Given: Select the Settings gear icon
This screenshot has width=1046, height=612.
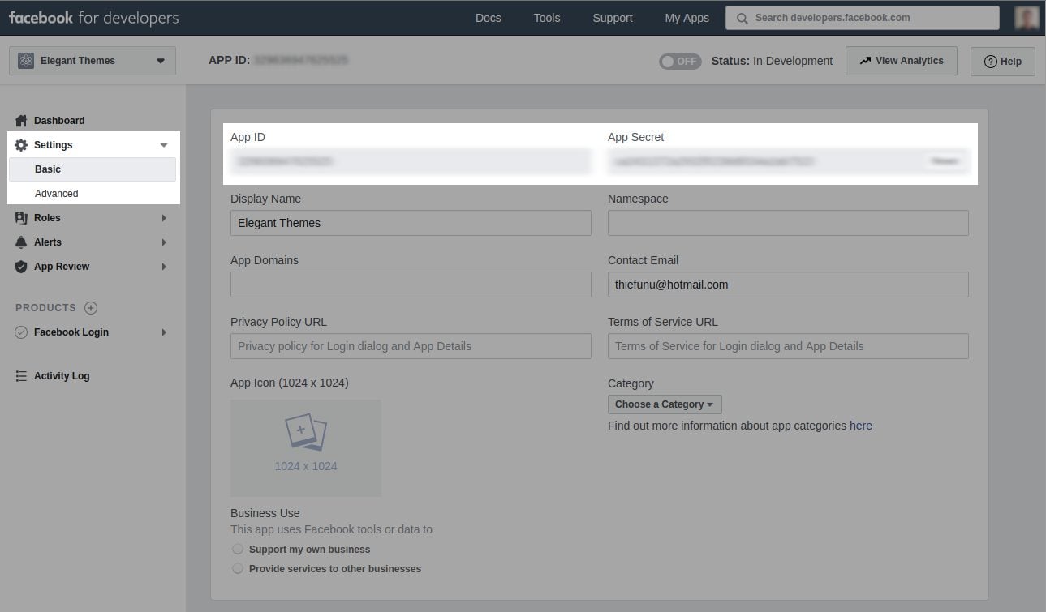Looking at the screenshot, I should pos(21,144).
